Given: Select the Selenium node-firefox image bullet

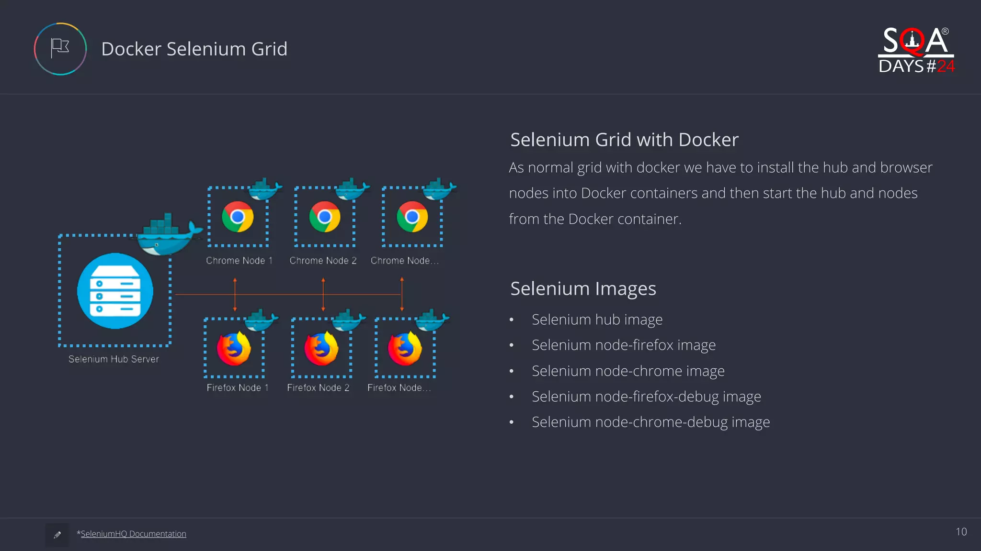Looking at the screenshot, I should click(624, 345).
